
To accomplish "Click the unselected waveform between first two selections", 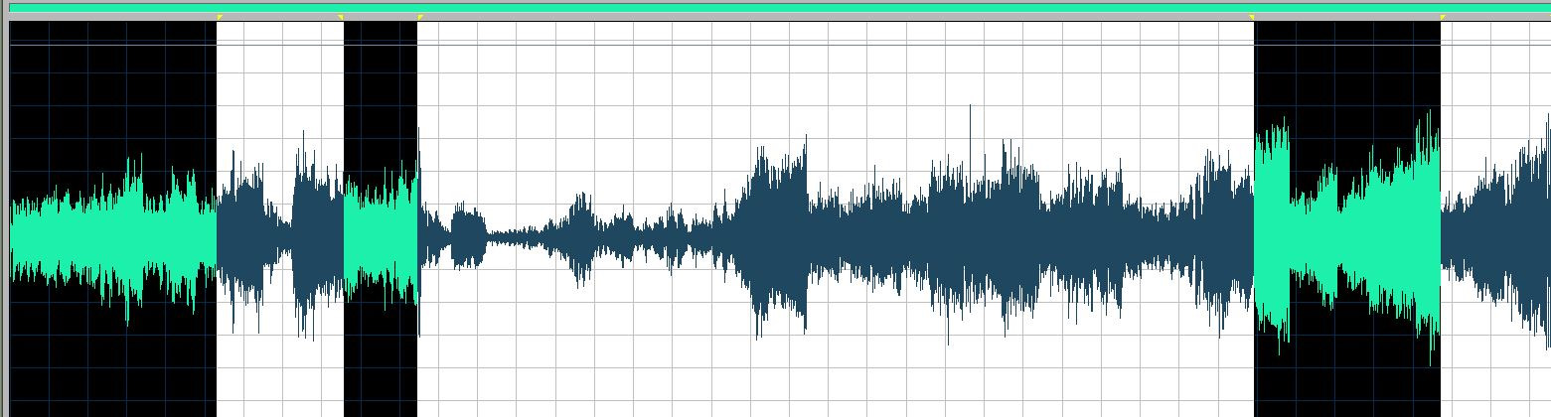I will click(280, 219).
